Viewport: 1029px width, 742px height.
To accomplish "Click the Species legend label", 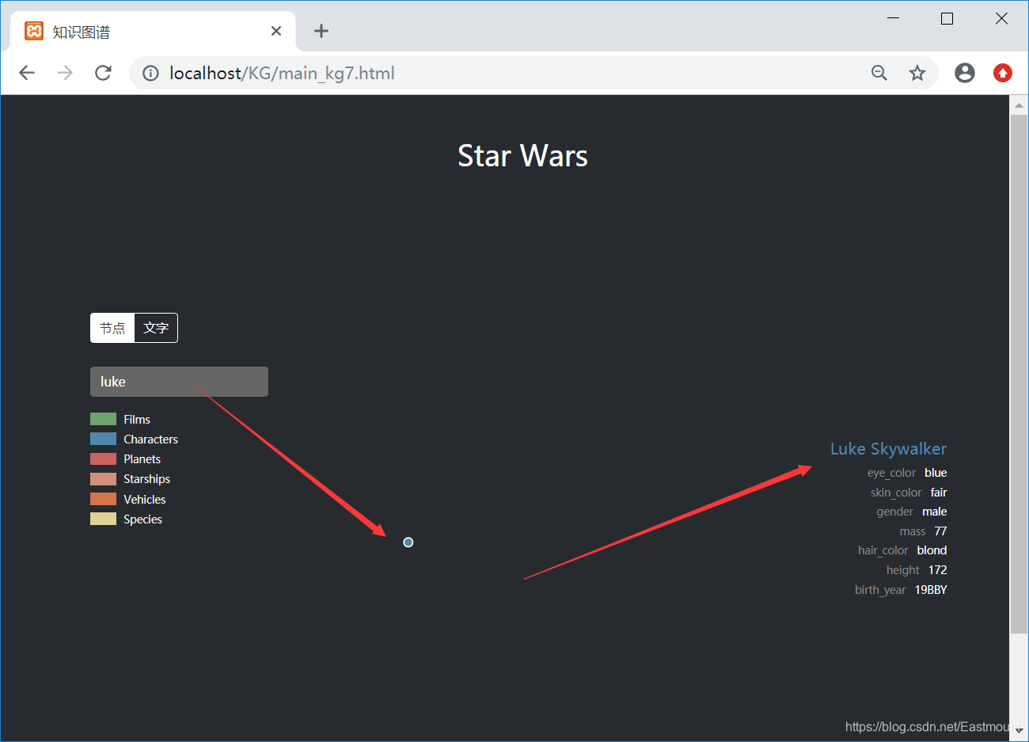I will tap(142, 519).
